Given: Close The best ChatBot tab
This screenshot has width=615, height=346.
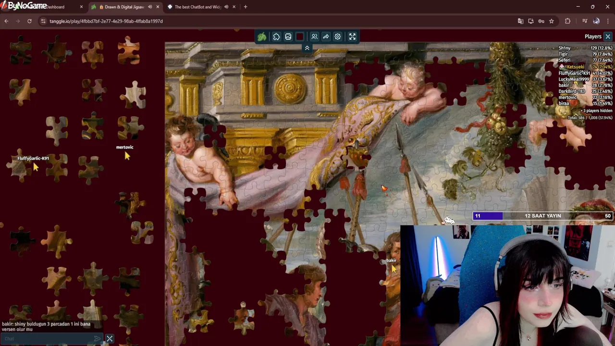Looking at the screenshot, I should point(234,7).
